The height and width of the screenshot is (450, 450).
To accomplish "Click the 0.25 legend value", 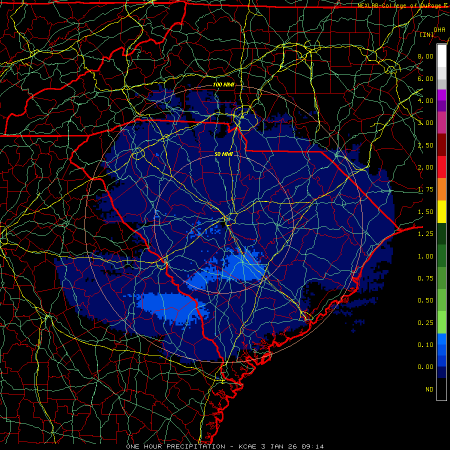I will (x=425, y=323).
